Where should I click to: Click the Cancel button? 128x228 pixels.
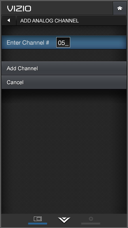(64, 82)
